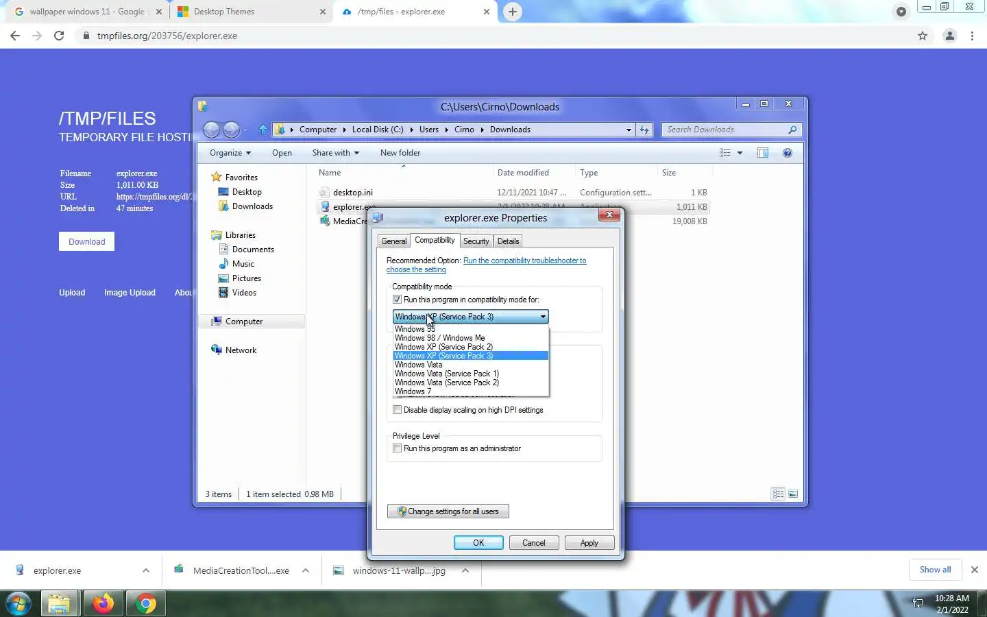The width and height of the screenshot is (987, 617).
Task: Uncheck Run this program in compatibility mode
Action: 397,300
